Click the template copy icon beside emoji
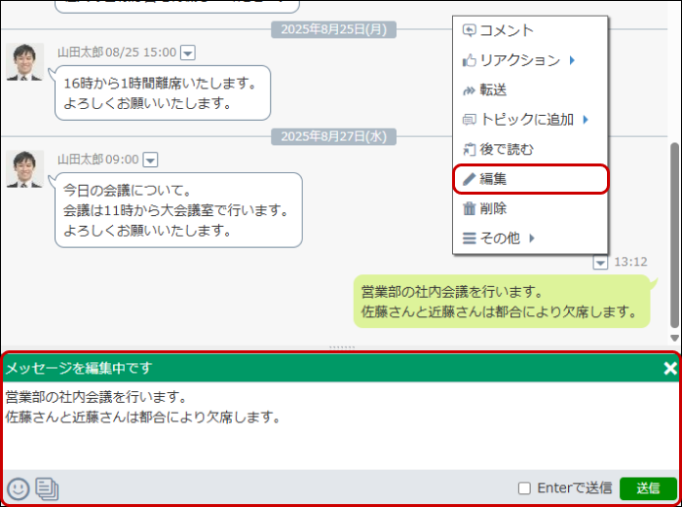Viewport: 682px width, 507px height. (x=47, y=489)
